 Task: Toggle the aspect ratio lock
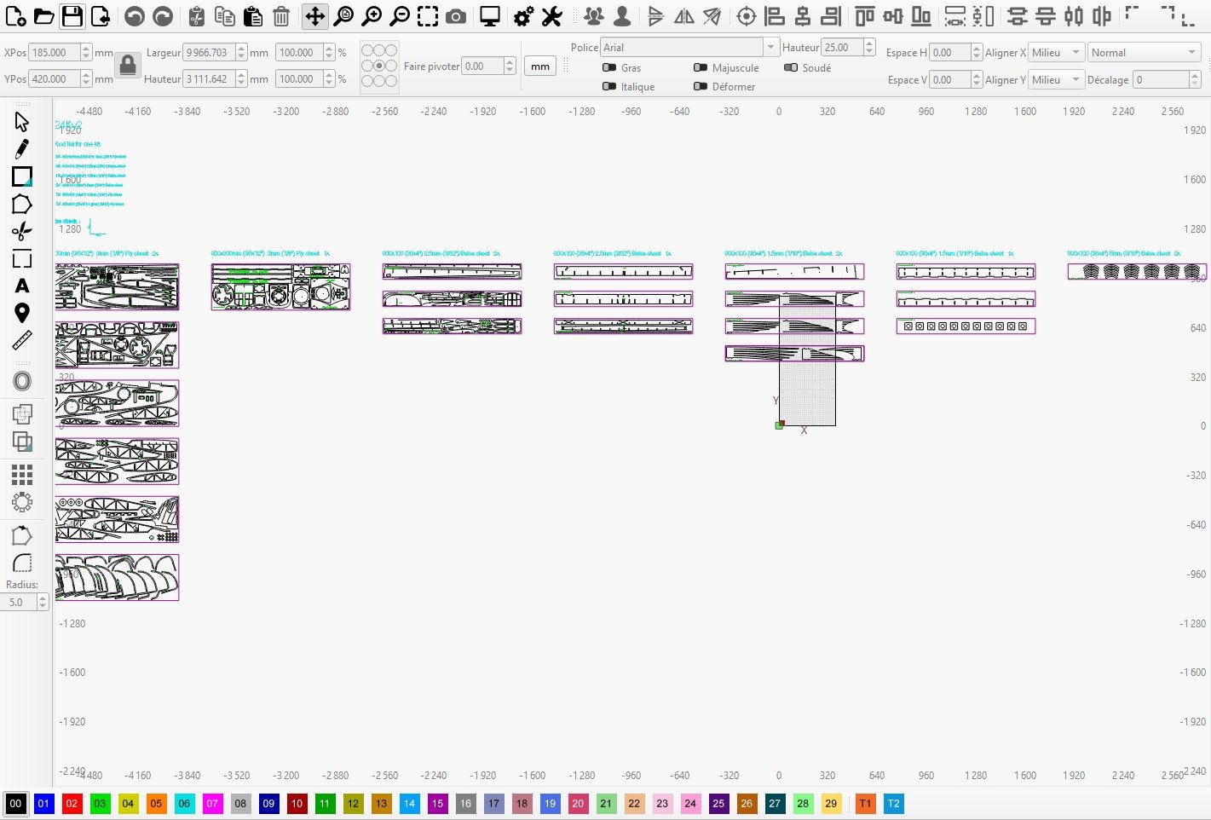tap(128, 65)
